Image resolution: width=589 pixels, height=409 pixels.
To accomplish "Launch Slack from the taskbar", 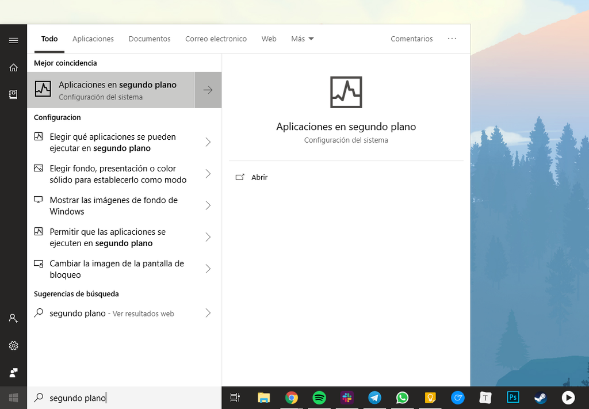I will tap(347, 397).
